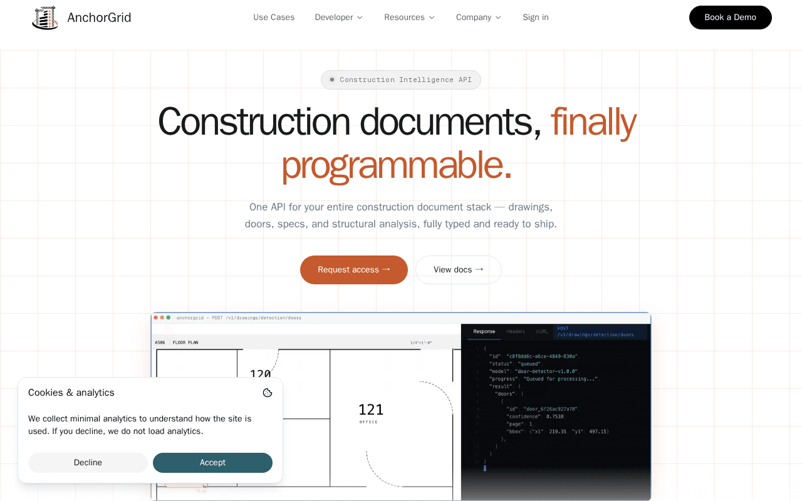Click the AnchorGrid building logo icon

[45, 18]
